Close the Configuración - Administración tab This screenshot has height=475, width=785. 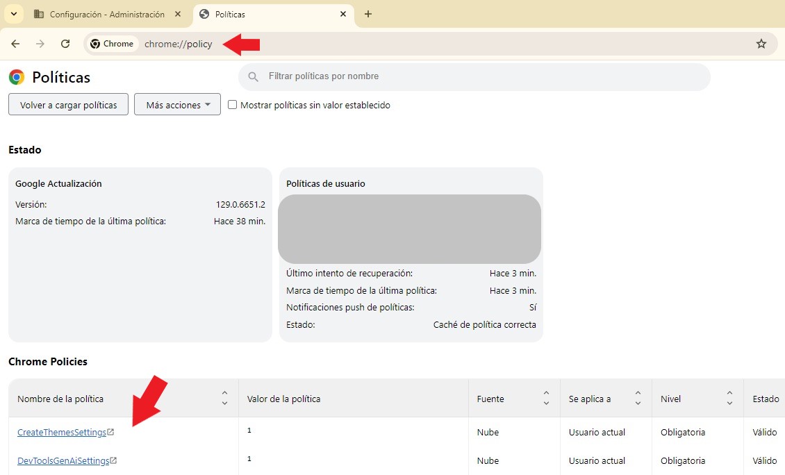(178, 14)
